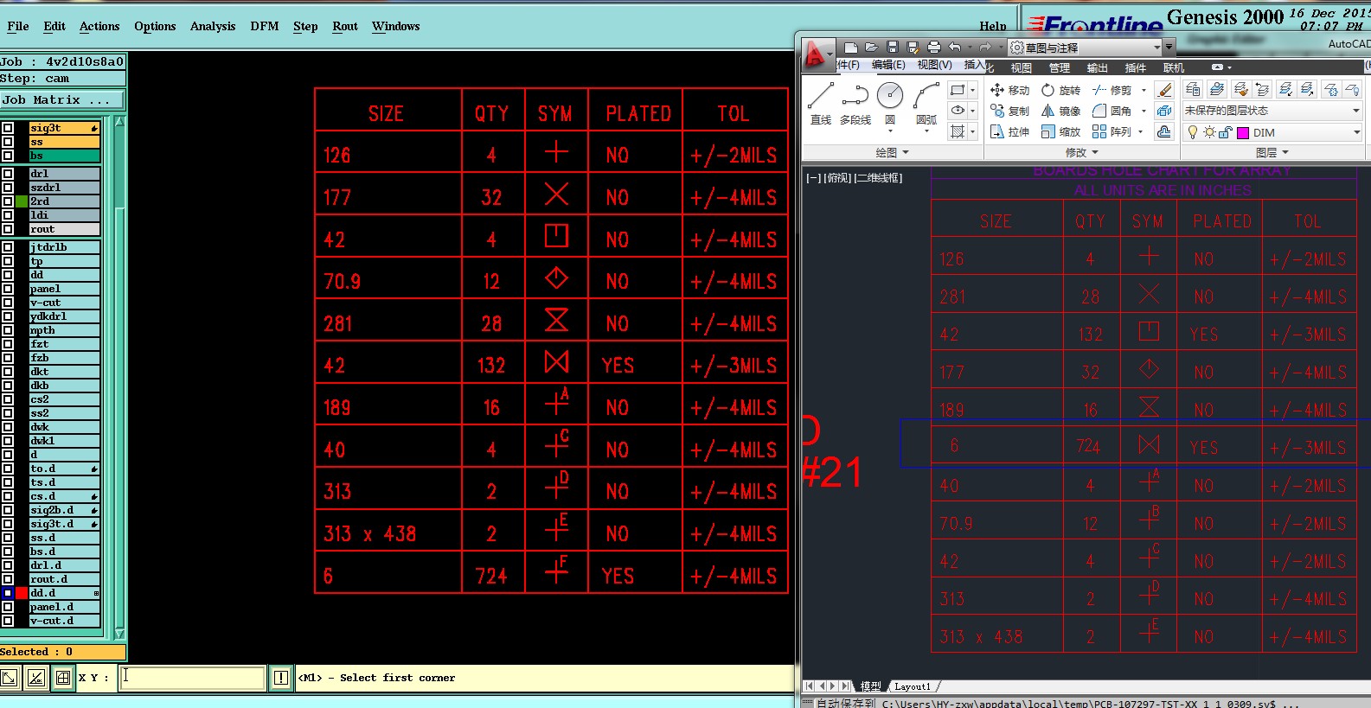Click AutoCAD Rectangle tool icon
The width and height of the screenshot is (1371, 708).
[957, 90]
